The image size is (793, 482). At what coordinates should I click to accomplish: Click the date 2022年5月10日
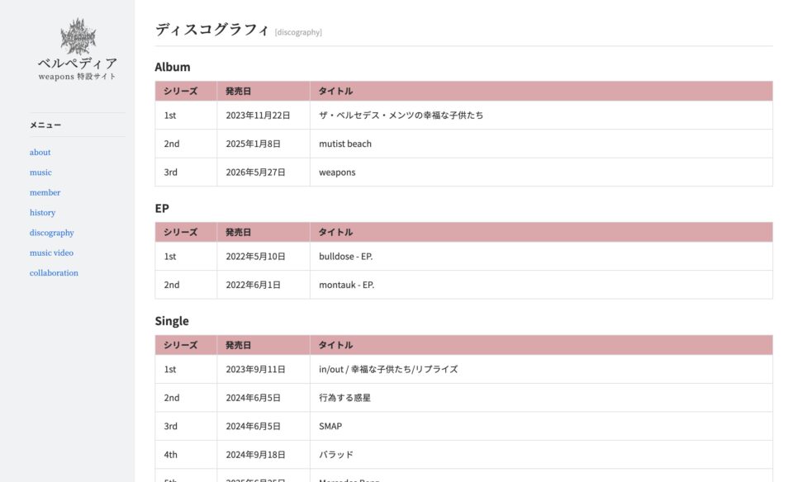coord(255,256)
